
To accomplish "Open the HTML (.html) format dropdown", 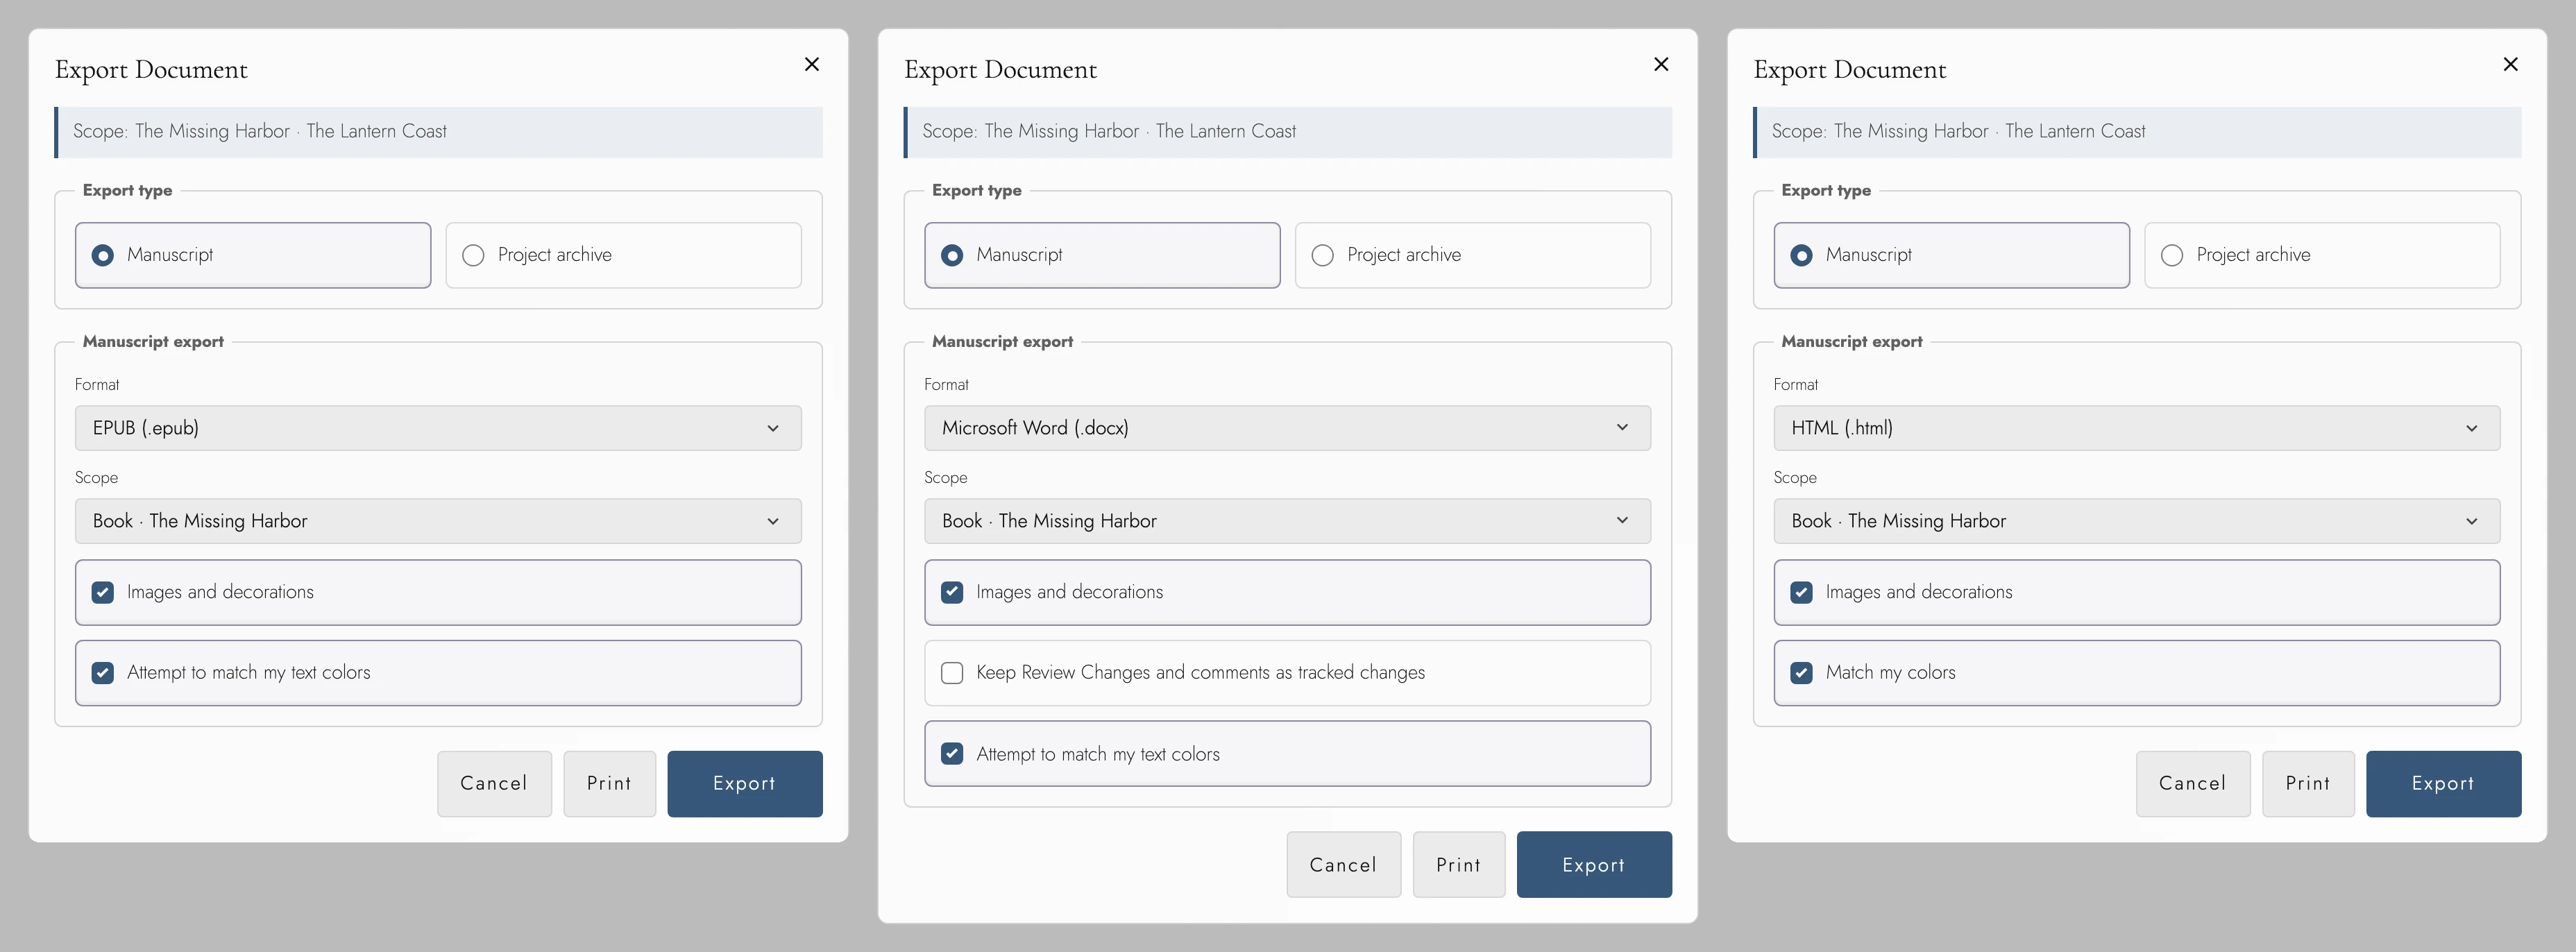I will coord(2136,428).
